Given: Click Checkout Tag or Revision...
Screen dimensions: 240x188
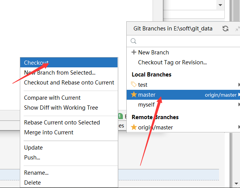Looking at the screenshot, I should click(172, 62).
